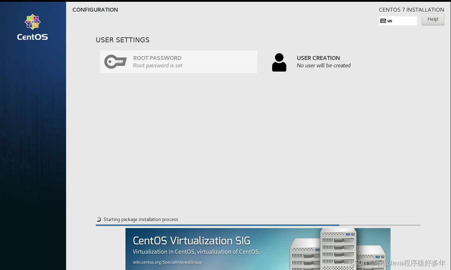The width and height of the screenshot is (451, 270).
Task: Click the spinning progress indicator icon
Action: coord(99,219)
